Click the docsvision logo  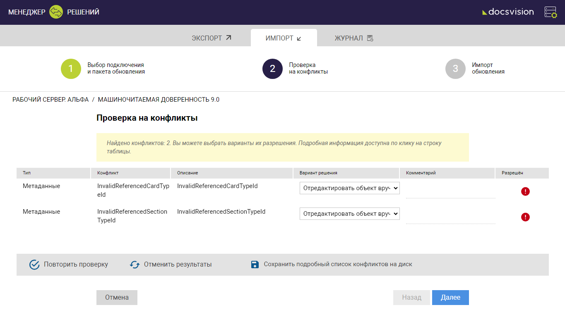pyautogui.click(x=508, y=12)
